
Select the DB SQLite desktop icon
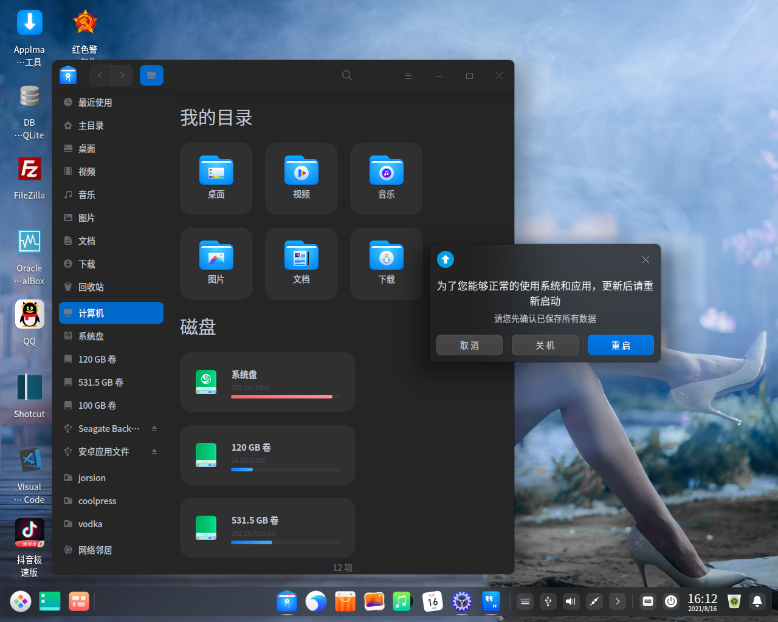[x=29, y=112]
